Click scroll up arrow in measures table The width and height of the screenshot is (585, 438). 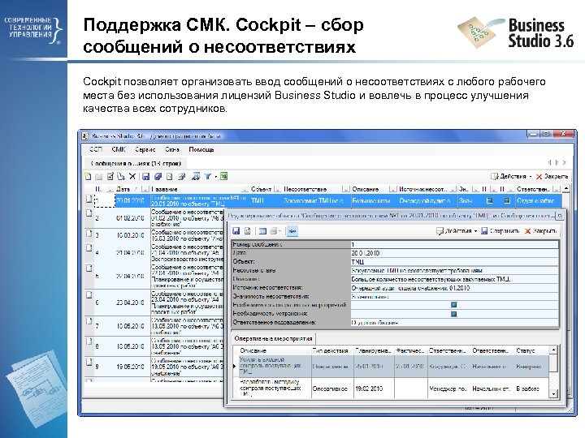tap(553, 350)
